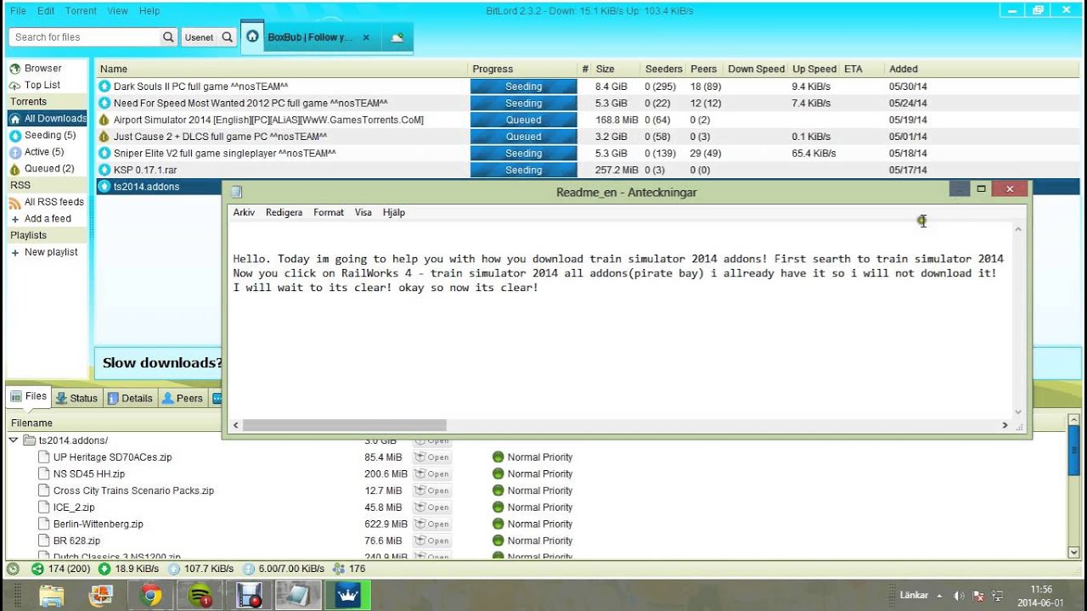Switch to the Status tab

(76, 398)
